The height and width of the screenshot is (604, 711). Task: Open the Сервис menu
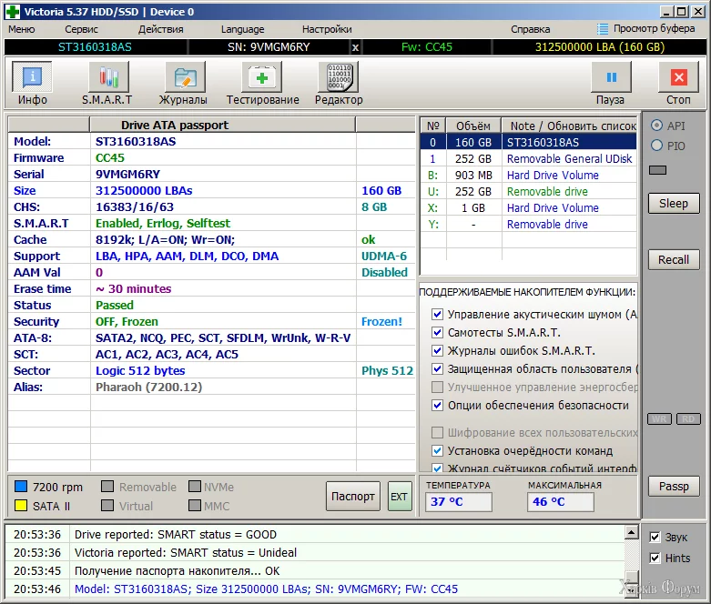[81, 29]
